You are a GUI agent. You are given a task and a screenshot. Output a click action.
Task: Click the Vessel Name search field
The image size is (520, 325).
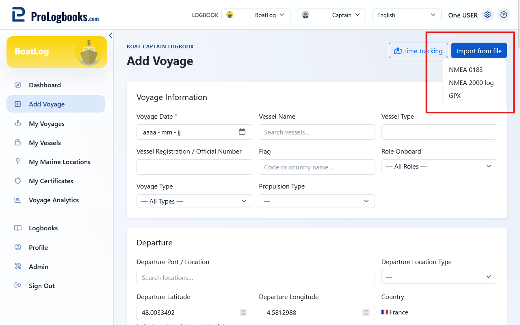click(317, 132)
